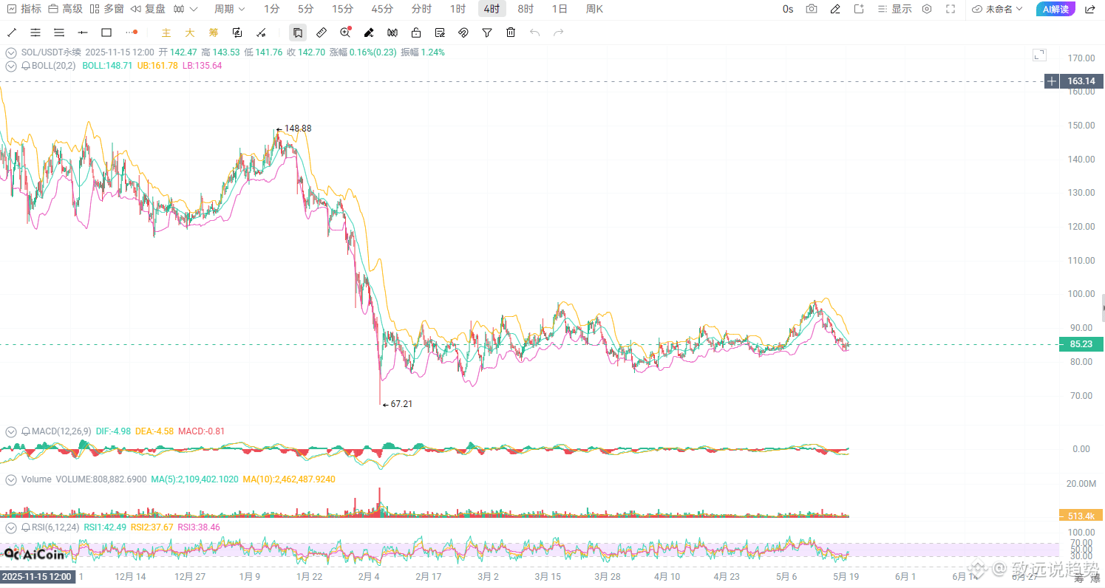
Task: Click the pencil edit icon at top right
Action: pos(835,9)
